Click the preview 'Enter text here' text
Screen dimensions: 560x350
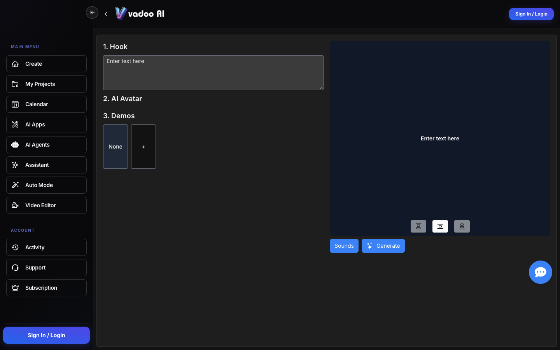(x=440, y=138)
